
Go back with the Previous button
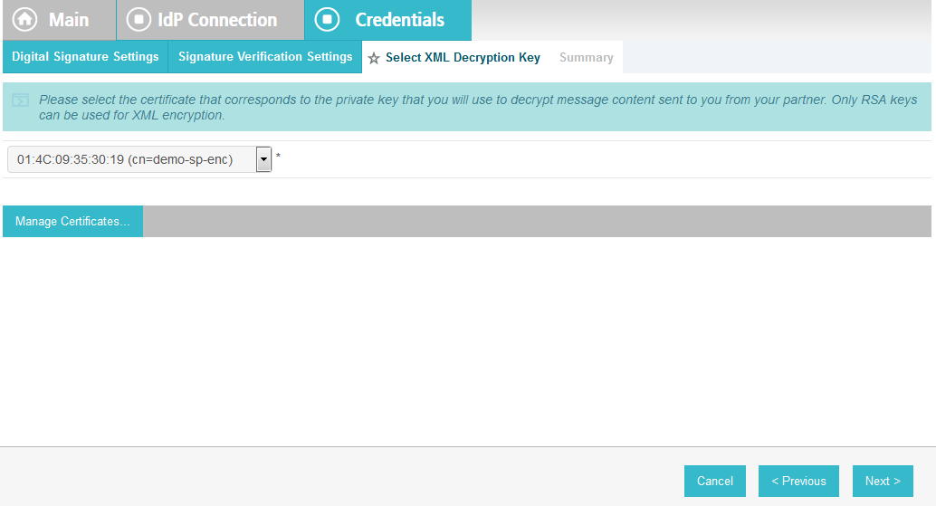[x=798, y=481]
